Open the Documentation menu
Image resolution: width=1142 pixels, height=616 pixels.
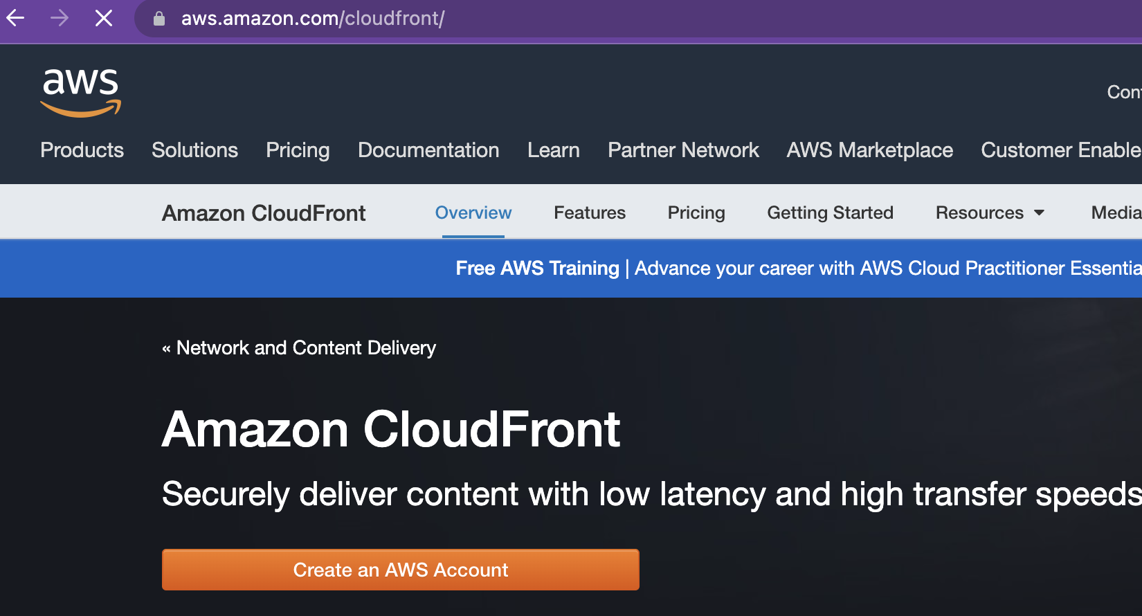[x=428, y=150]
